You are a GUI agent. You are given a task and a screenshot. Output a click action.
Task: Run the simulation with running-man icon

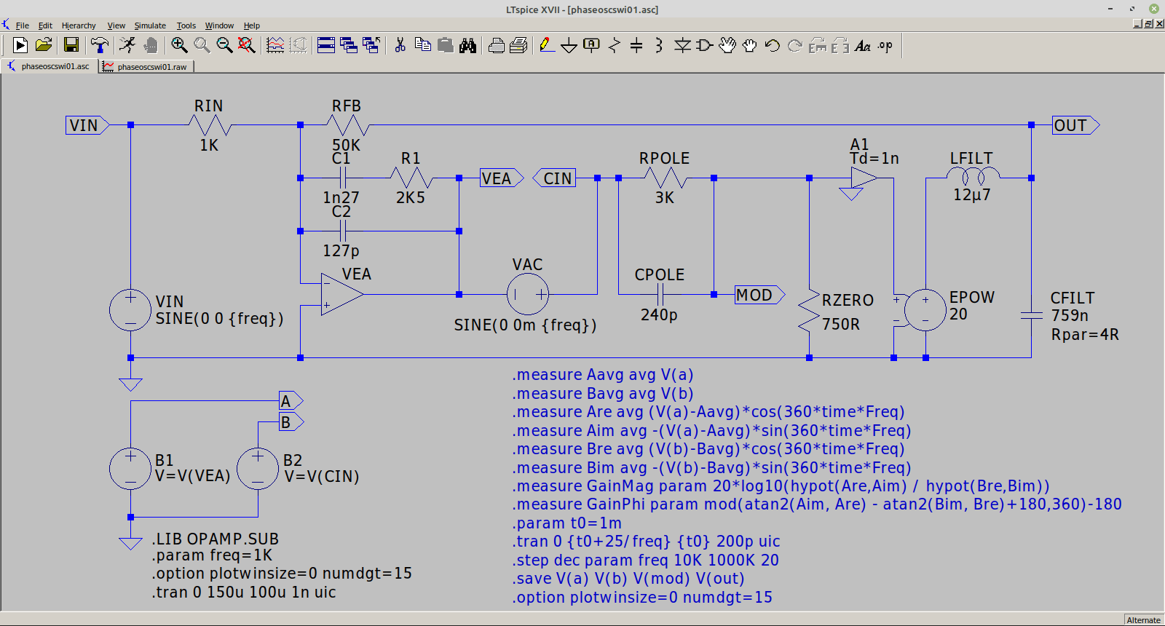coord(127,45)
